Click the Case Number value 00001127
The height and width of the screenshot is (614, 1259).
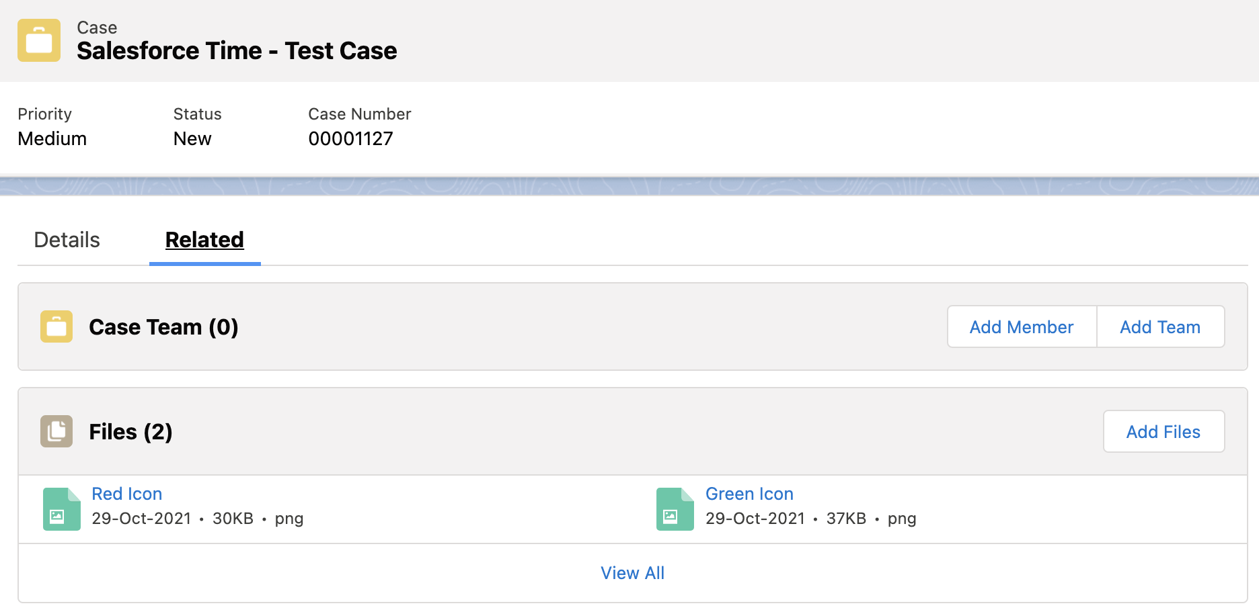351,138
